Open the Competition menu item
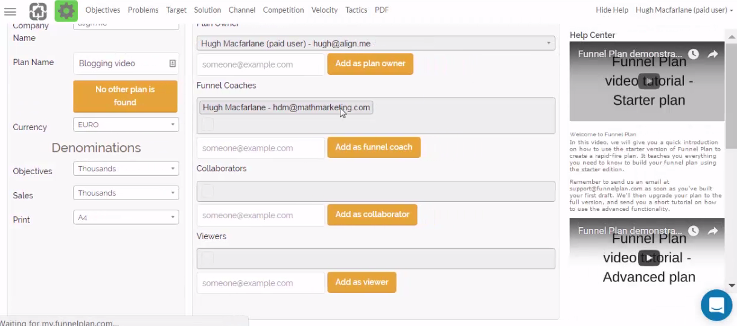737x326 pixels. (x=283, y=10)
